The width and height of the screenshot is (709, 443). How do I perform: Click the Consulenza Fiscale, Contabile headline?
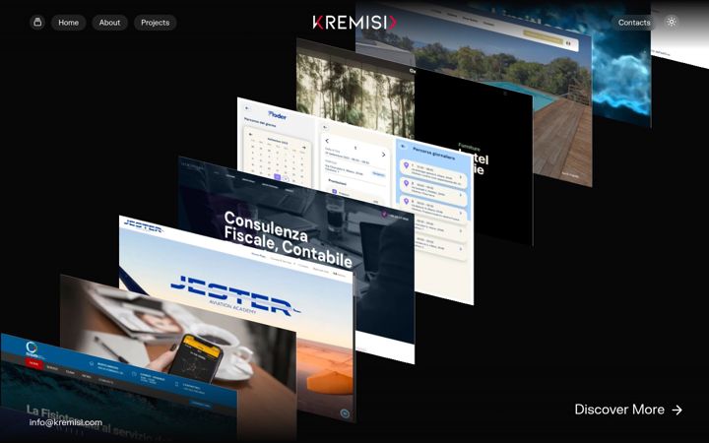point(288,239)
